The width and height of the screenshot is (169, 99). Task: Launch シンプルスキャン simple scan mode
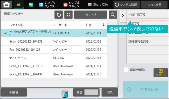pos(71,4)
